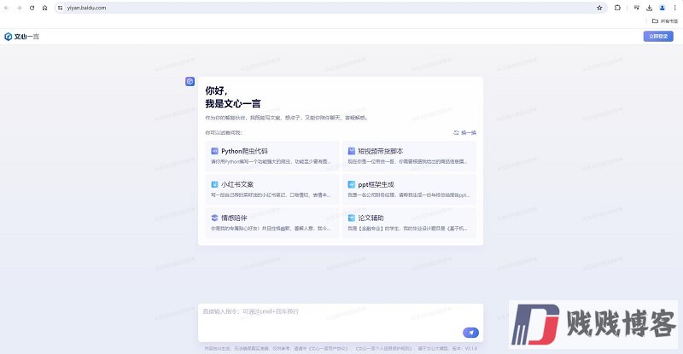683x354 pixels.
Task: View site information icon in address bar
Action: (60, 8)
